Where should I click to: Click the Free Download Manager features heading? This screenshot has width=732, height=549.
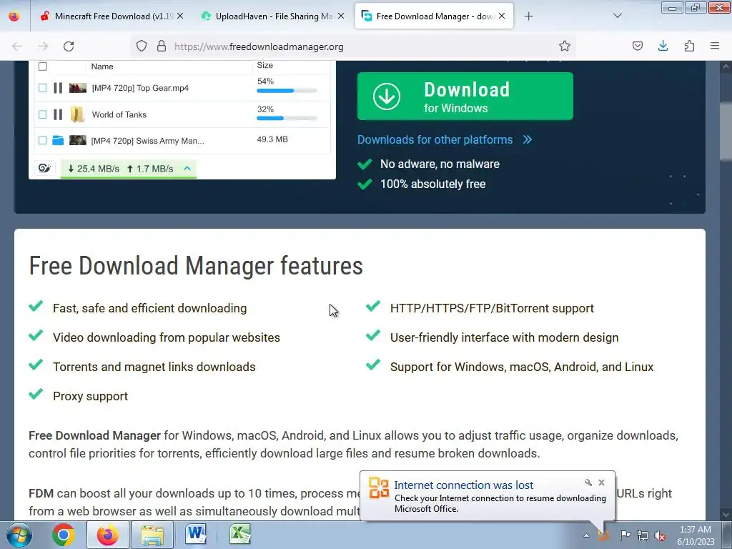point(196,266)
